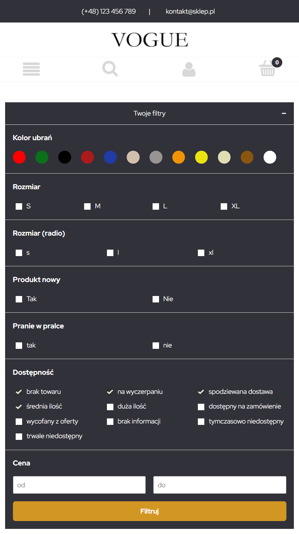Image resolution: width=299 pixels, height=534 pixels.
Task: Select the yellow color swatch
Action: pos(202,157)
